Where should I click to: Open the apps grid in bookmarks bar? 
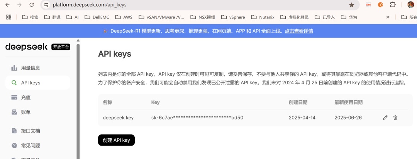(x=8, y=17)
